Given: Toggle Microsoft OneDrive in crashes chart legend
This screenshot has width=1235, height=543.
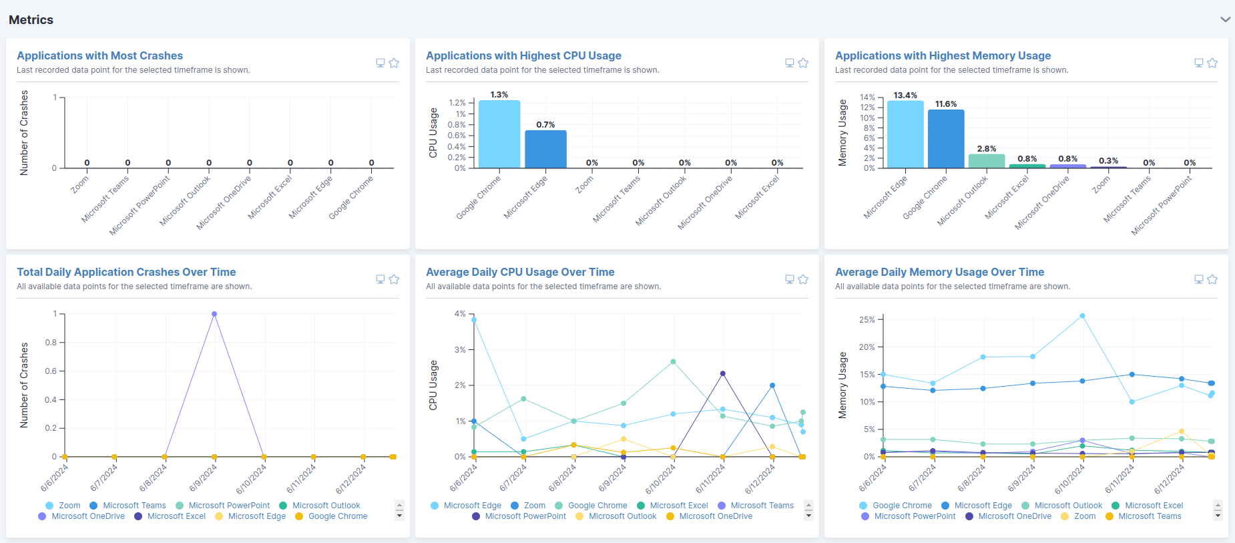Looking at the screenshot, I should 81,516.
